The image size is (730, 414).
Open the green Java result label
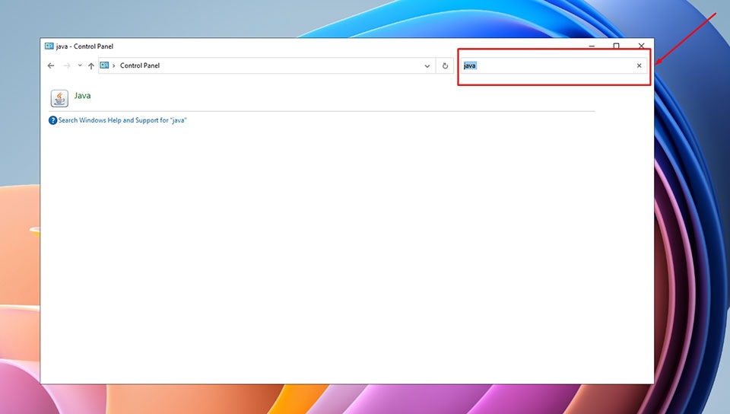(x=82, y=95)
